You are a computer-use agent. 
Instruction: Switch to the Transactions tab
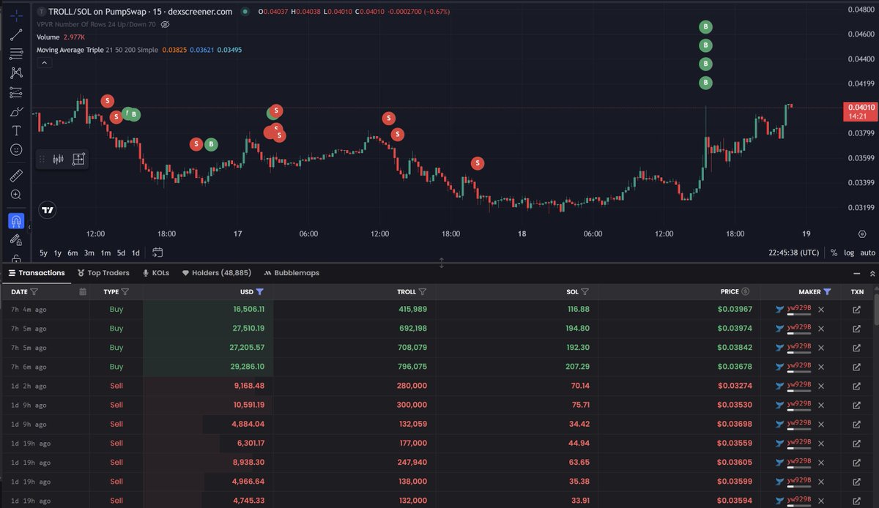click(x=37, y=272)
